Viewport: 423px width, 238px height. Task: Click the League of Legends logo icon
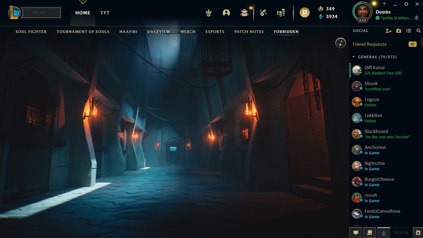[14, 13]
